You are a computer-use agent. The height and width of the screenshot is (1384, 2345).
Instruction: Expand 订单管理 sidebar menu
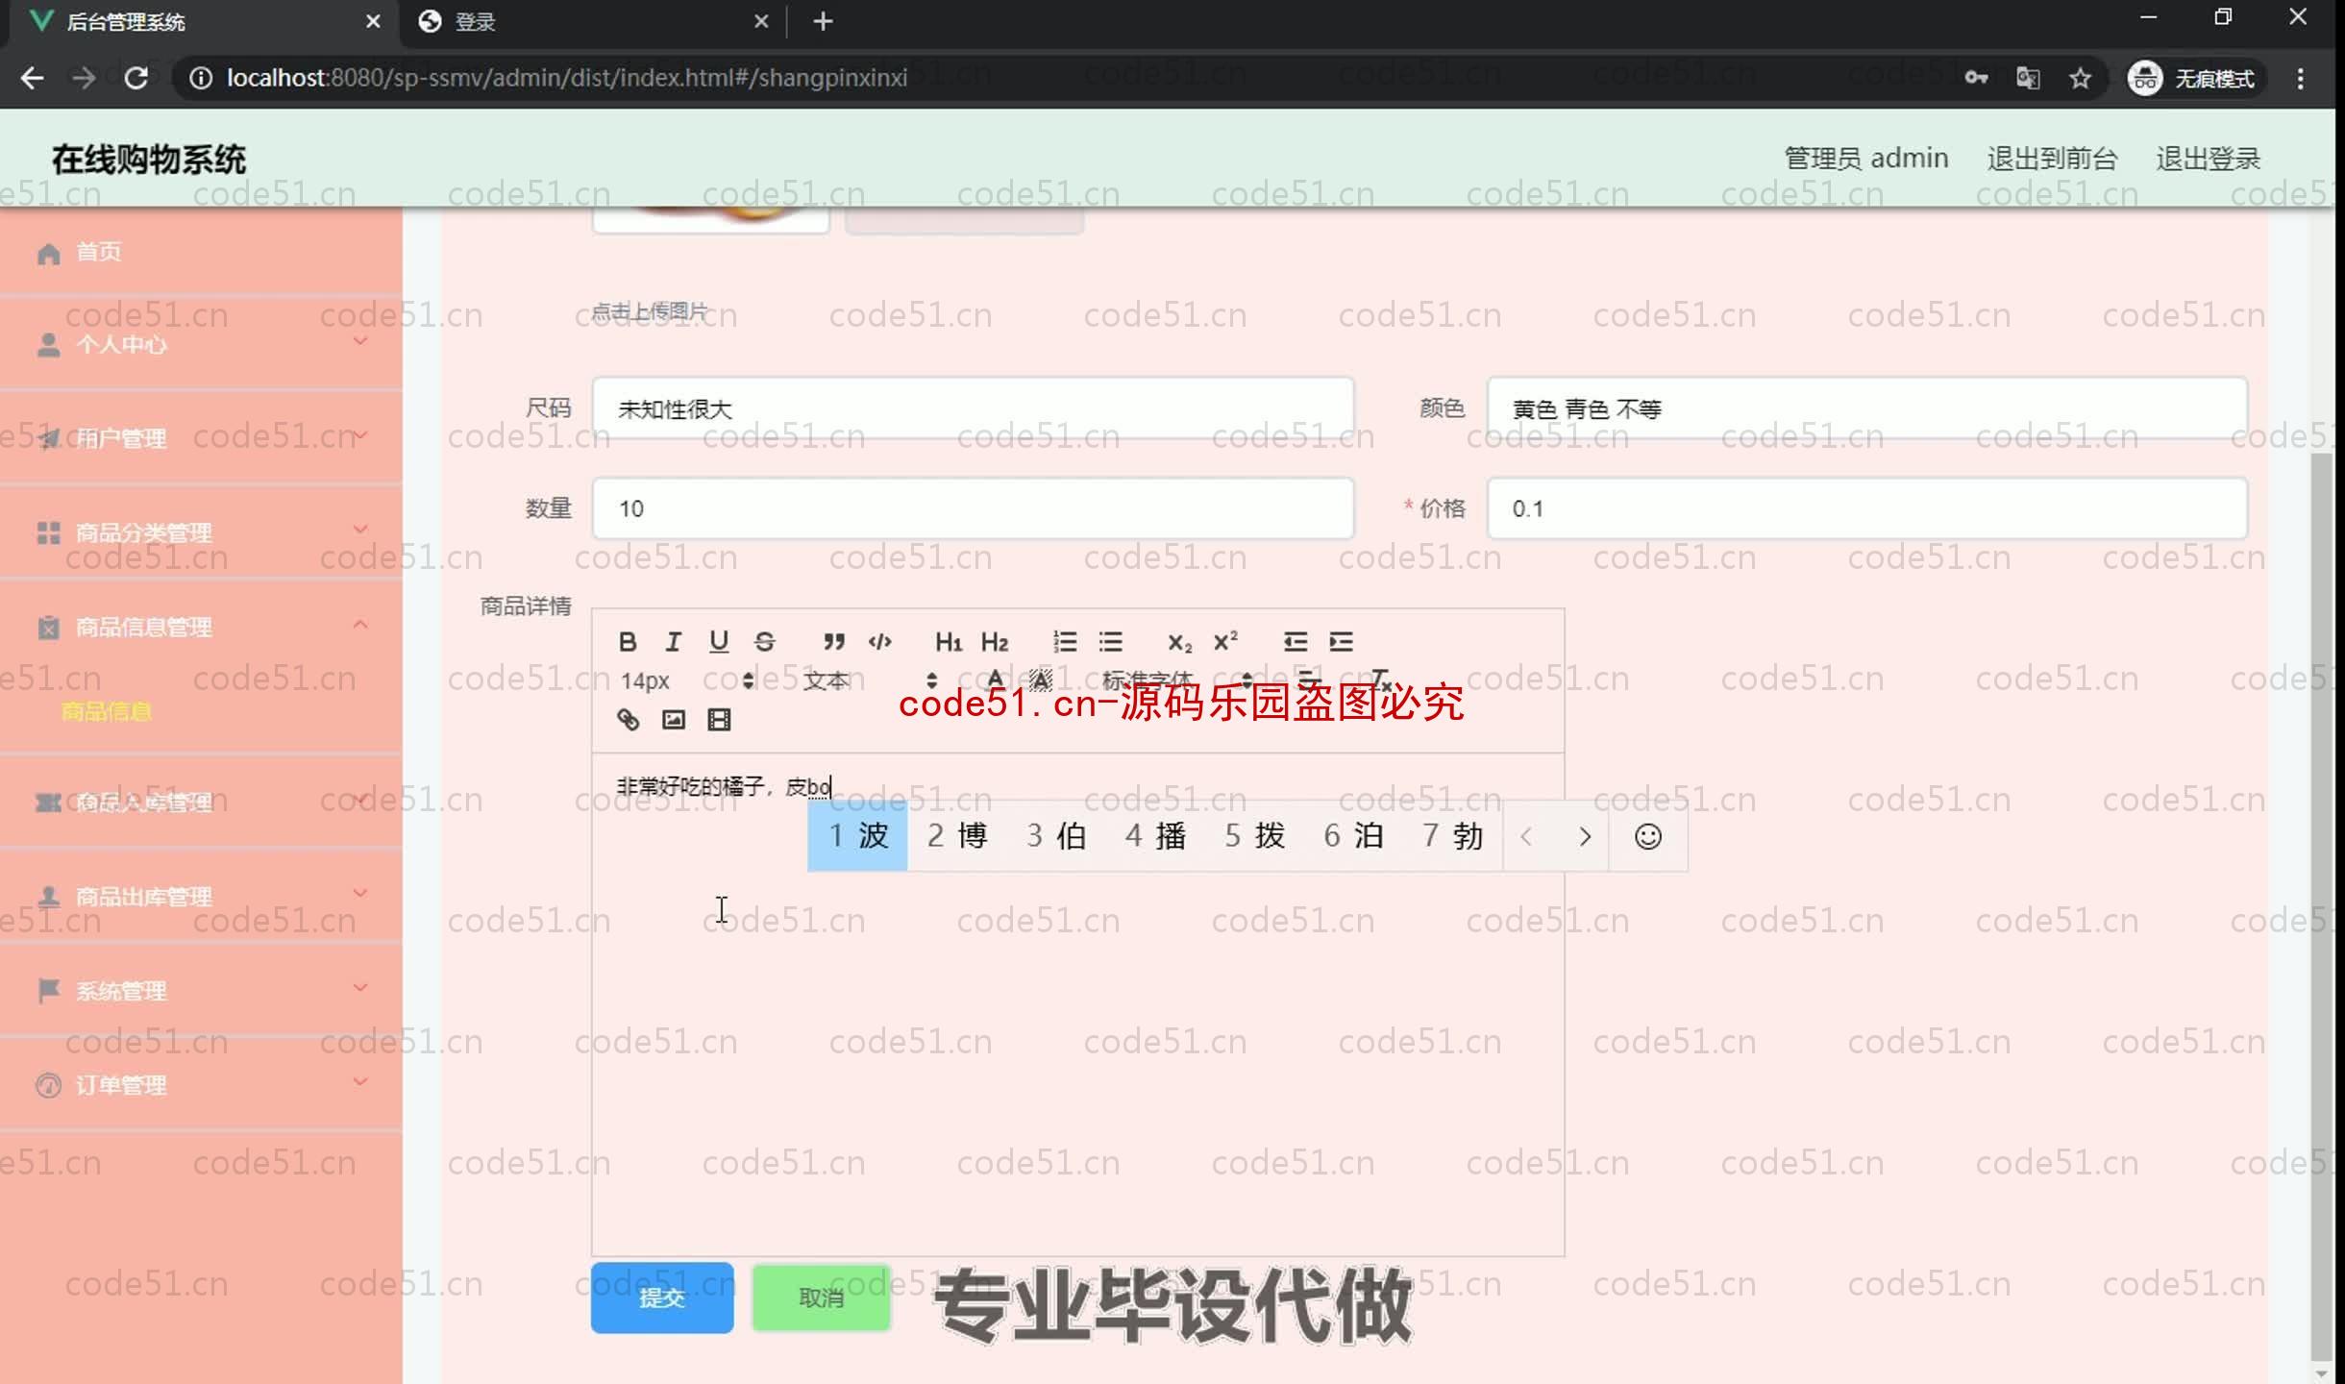click(x=201, y=1084)
